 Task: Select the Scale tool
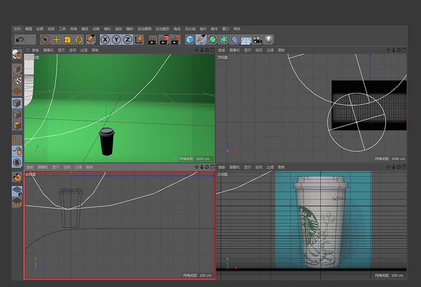68,39
